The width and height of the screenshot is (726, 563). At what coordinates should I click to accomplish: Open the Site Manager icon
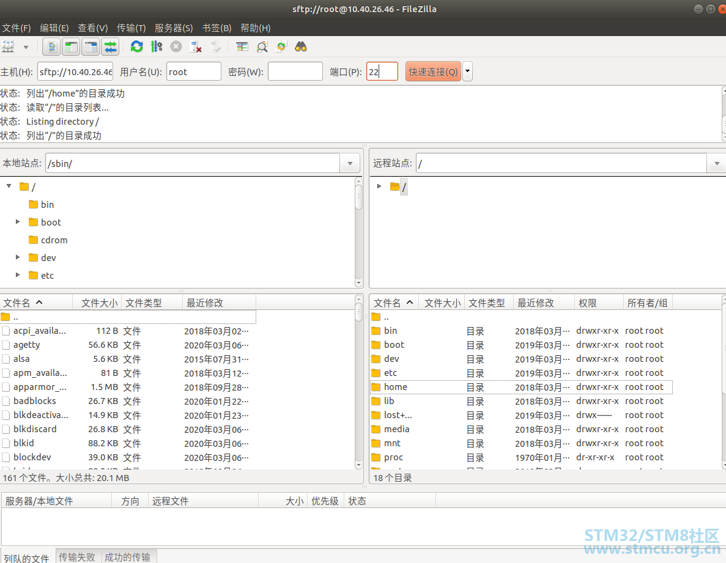pos(8,46)
